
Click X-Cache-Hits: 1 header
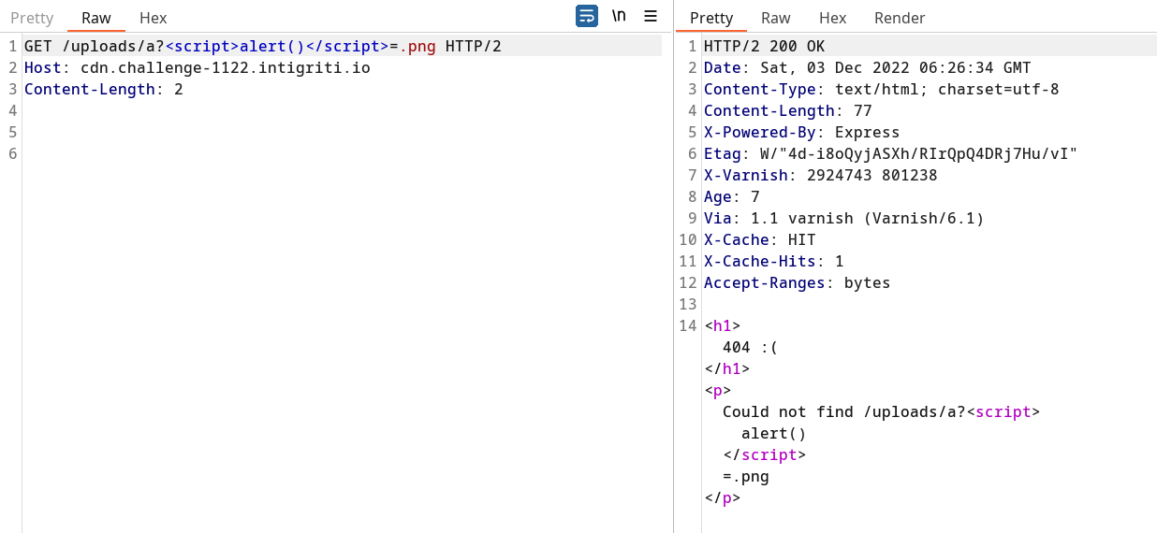(774, 261)
